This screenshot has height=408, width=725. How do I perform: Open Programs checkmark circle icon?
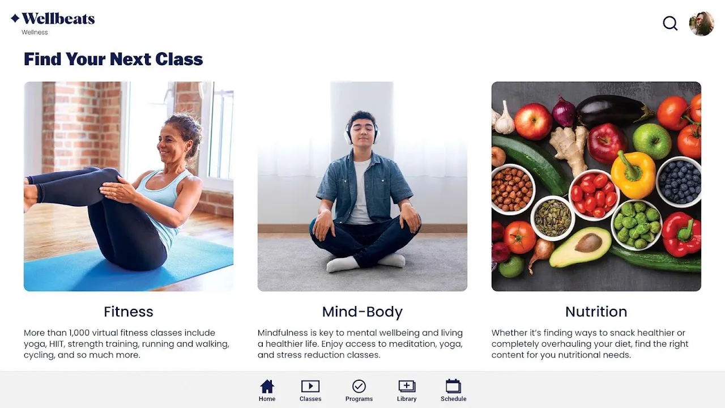pos(359,386)
